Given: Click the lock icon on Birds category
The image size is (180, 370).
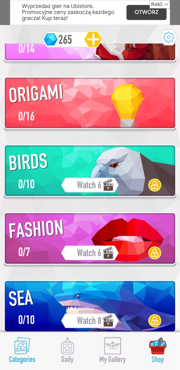Looking at the screenshot, I should [154, 185].
